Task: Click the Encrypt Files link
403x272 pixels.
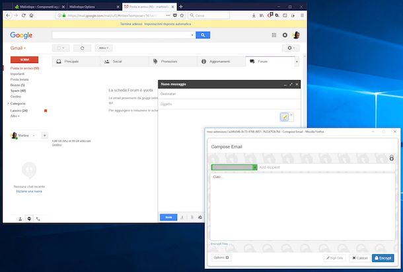Action: 219,244
